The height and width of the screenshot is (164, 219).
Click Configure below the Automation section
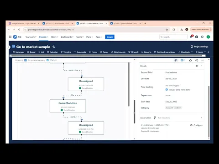[x=197, y=125]
